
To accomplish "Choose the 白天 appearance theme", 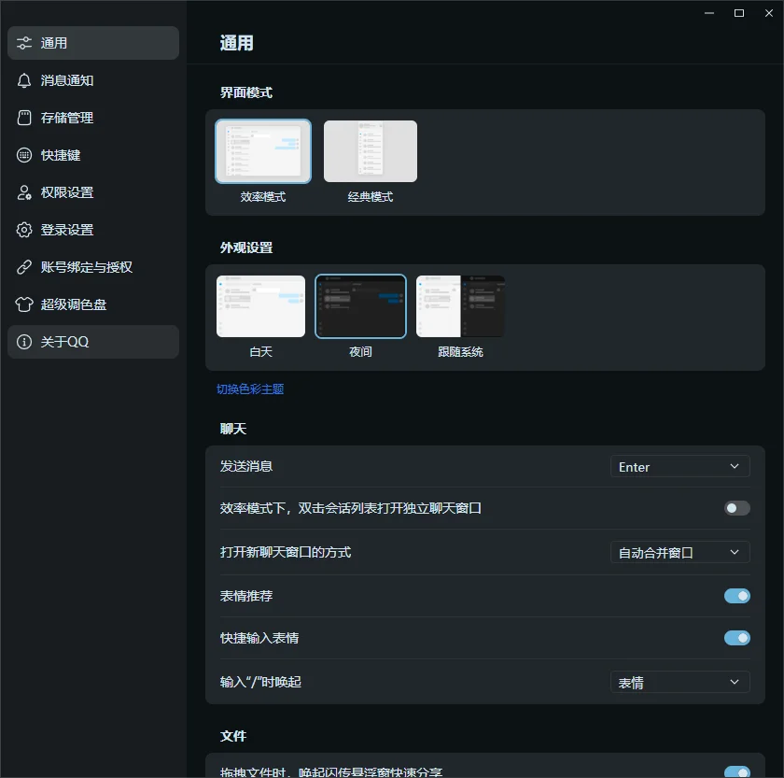I will tap(261, 306).
